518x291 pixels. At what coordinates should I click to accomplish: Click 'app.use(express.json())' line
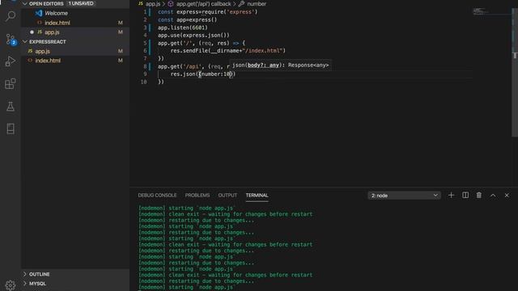[193, 36]
